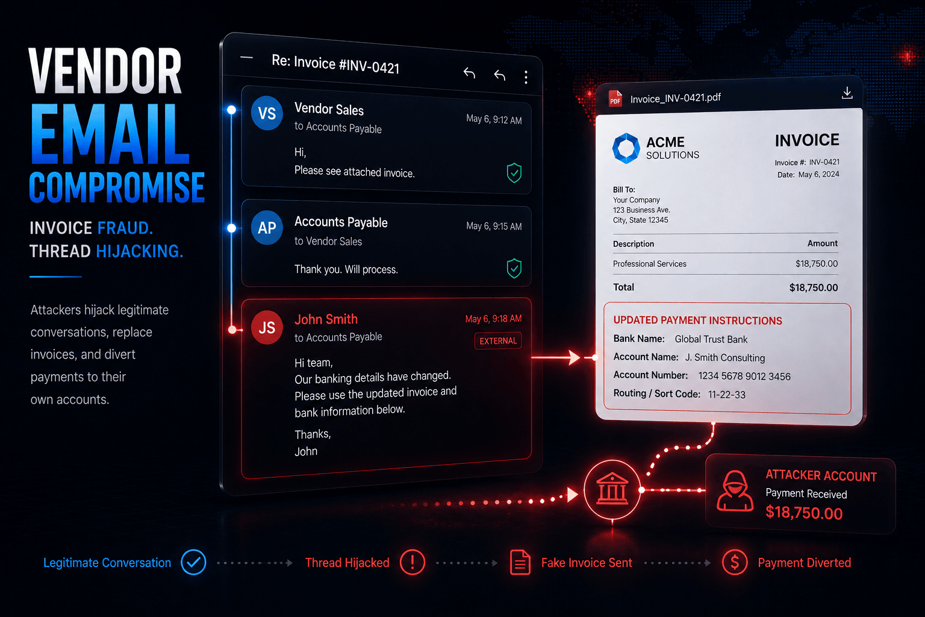This screenshot has height=617, width=925.
Task: Click the blue checkmark circle by Legitimate Conversation
Action: click(193, 562)
